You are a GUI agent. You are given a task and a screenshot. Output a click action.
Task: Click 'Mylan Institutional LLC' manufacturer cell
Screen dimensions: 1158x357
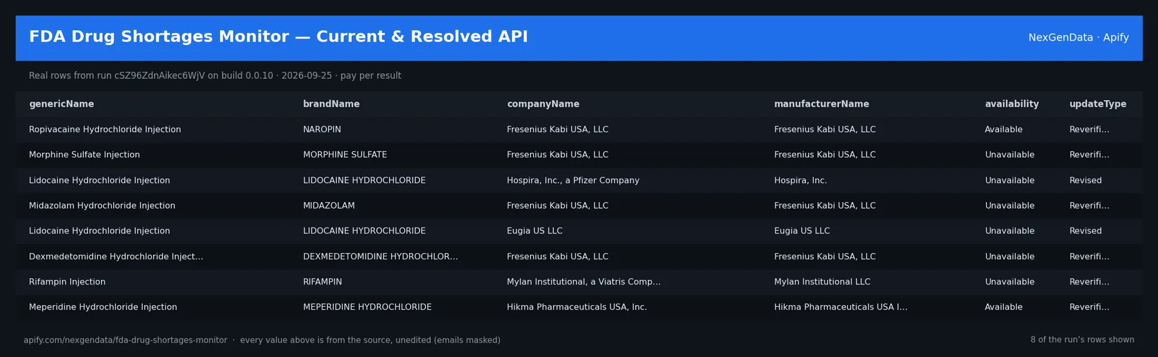pyautogui.click(x=822, y=282)
